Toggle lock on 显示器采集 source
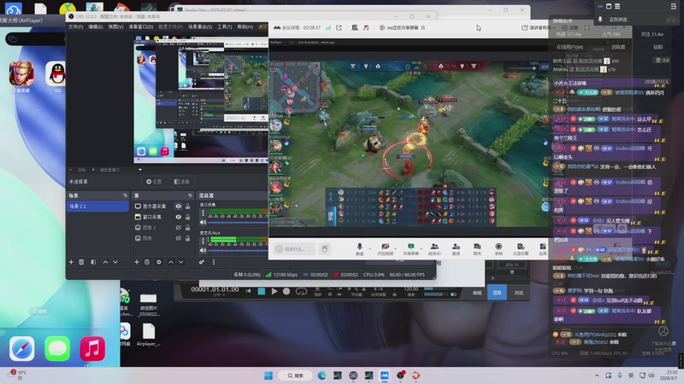The height and width of the screenshot is (384, 684). click(x=187, y=207)
